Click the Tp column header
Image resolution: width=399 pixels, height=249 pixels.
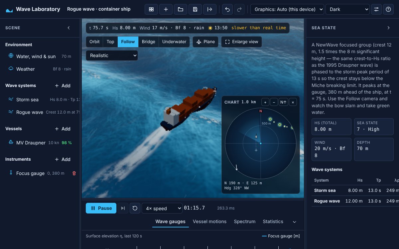pos(378,180)
